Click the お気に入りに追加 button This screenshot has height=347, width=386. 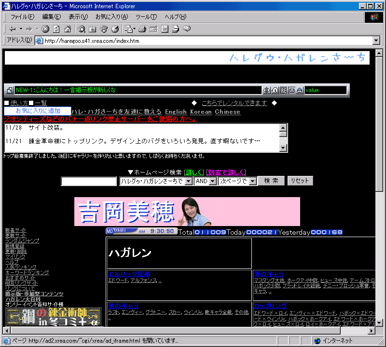(38, 111)
